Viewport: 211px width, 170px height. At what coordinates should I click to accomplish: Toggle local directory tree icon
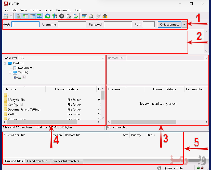25,16
